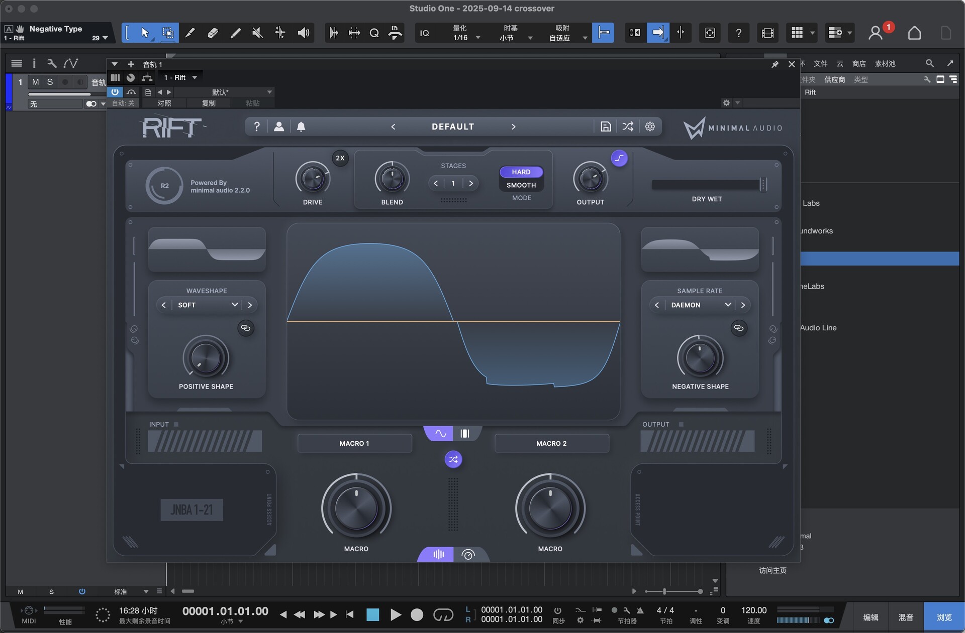Select the Eraser tool

(x=213, y=33)
